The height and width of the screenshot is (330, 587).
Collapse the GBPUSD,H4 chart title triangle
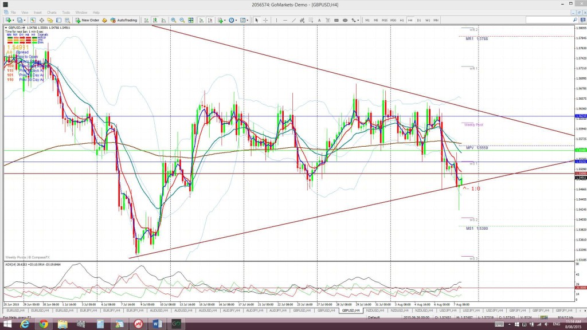click(6, 27)
